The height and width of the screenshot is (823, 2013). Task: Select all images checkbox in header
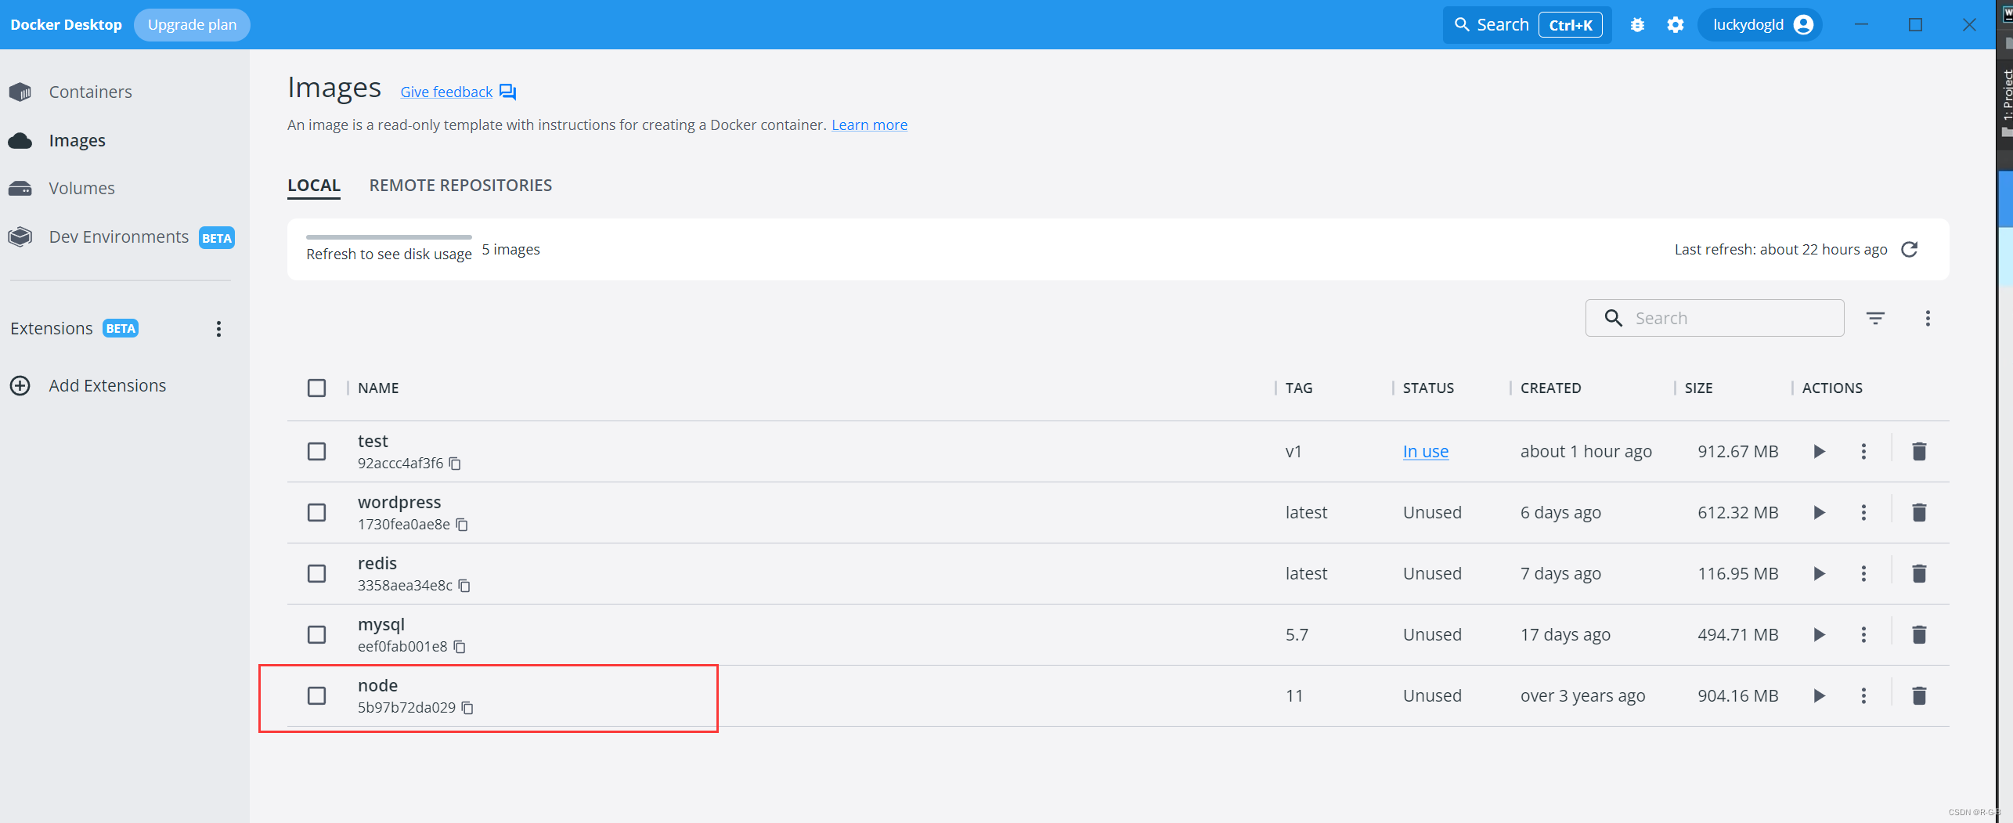pos(316,388)
